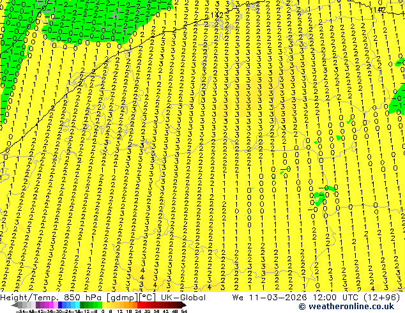Click the dark maroon right arrow end of the legend
This screenshot has width=405, height=313.
point(183,305)
